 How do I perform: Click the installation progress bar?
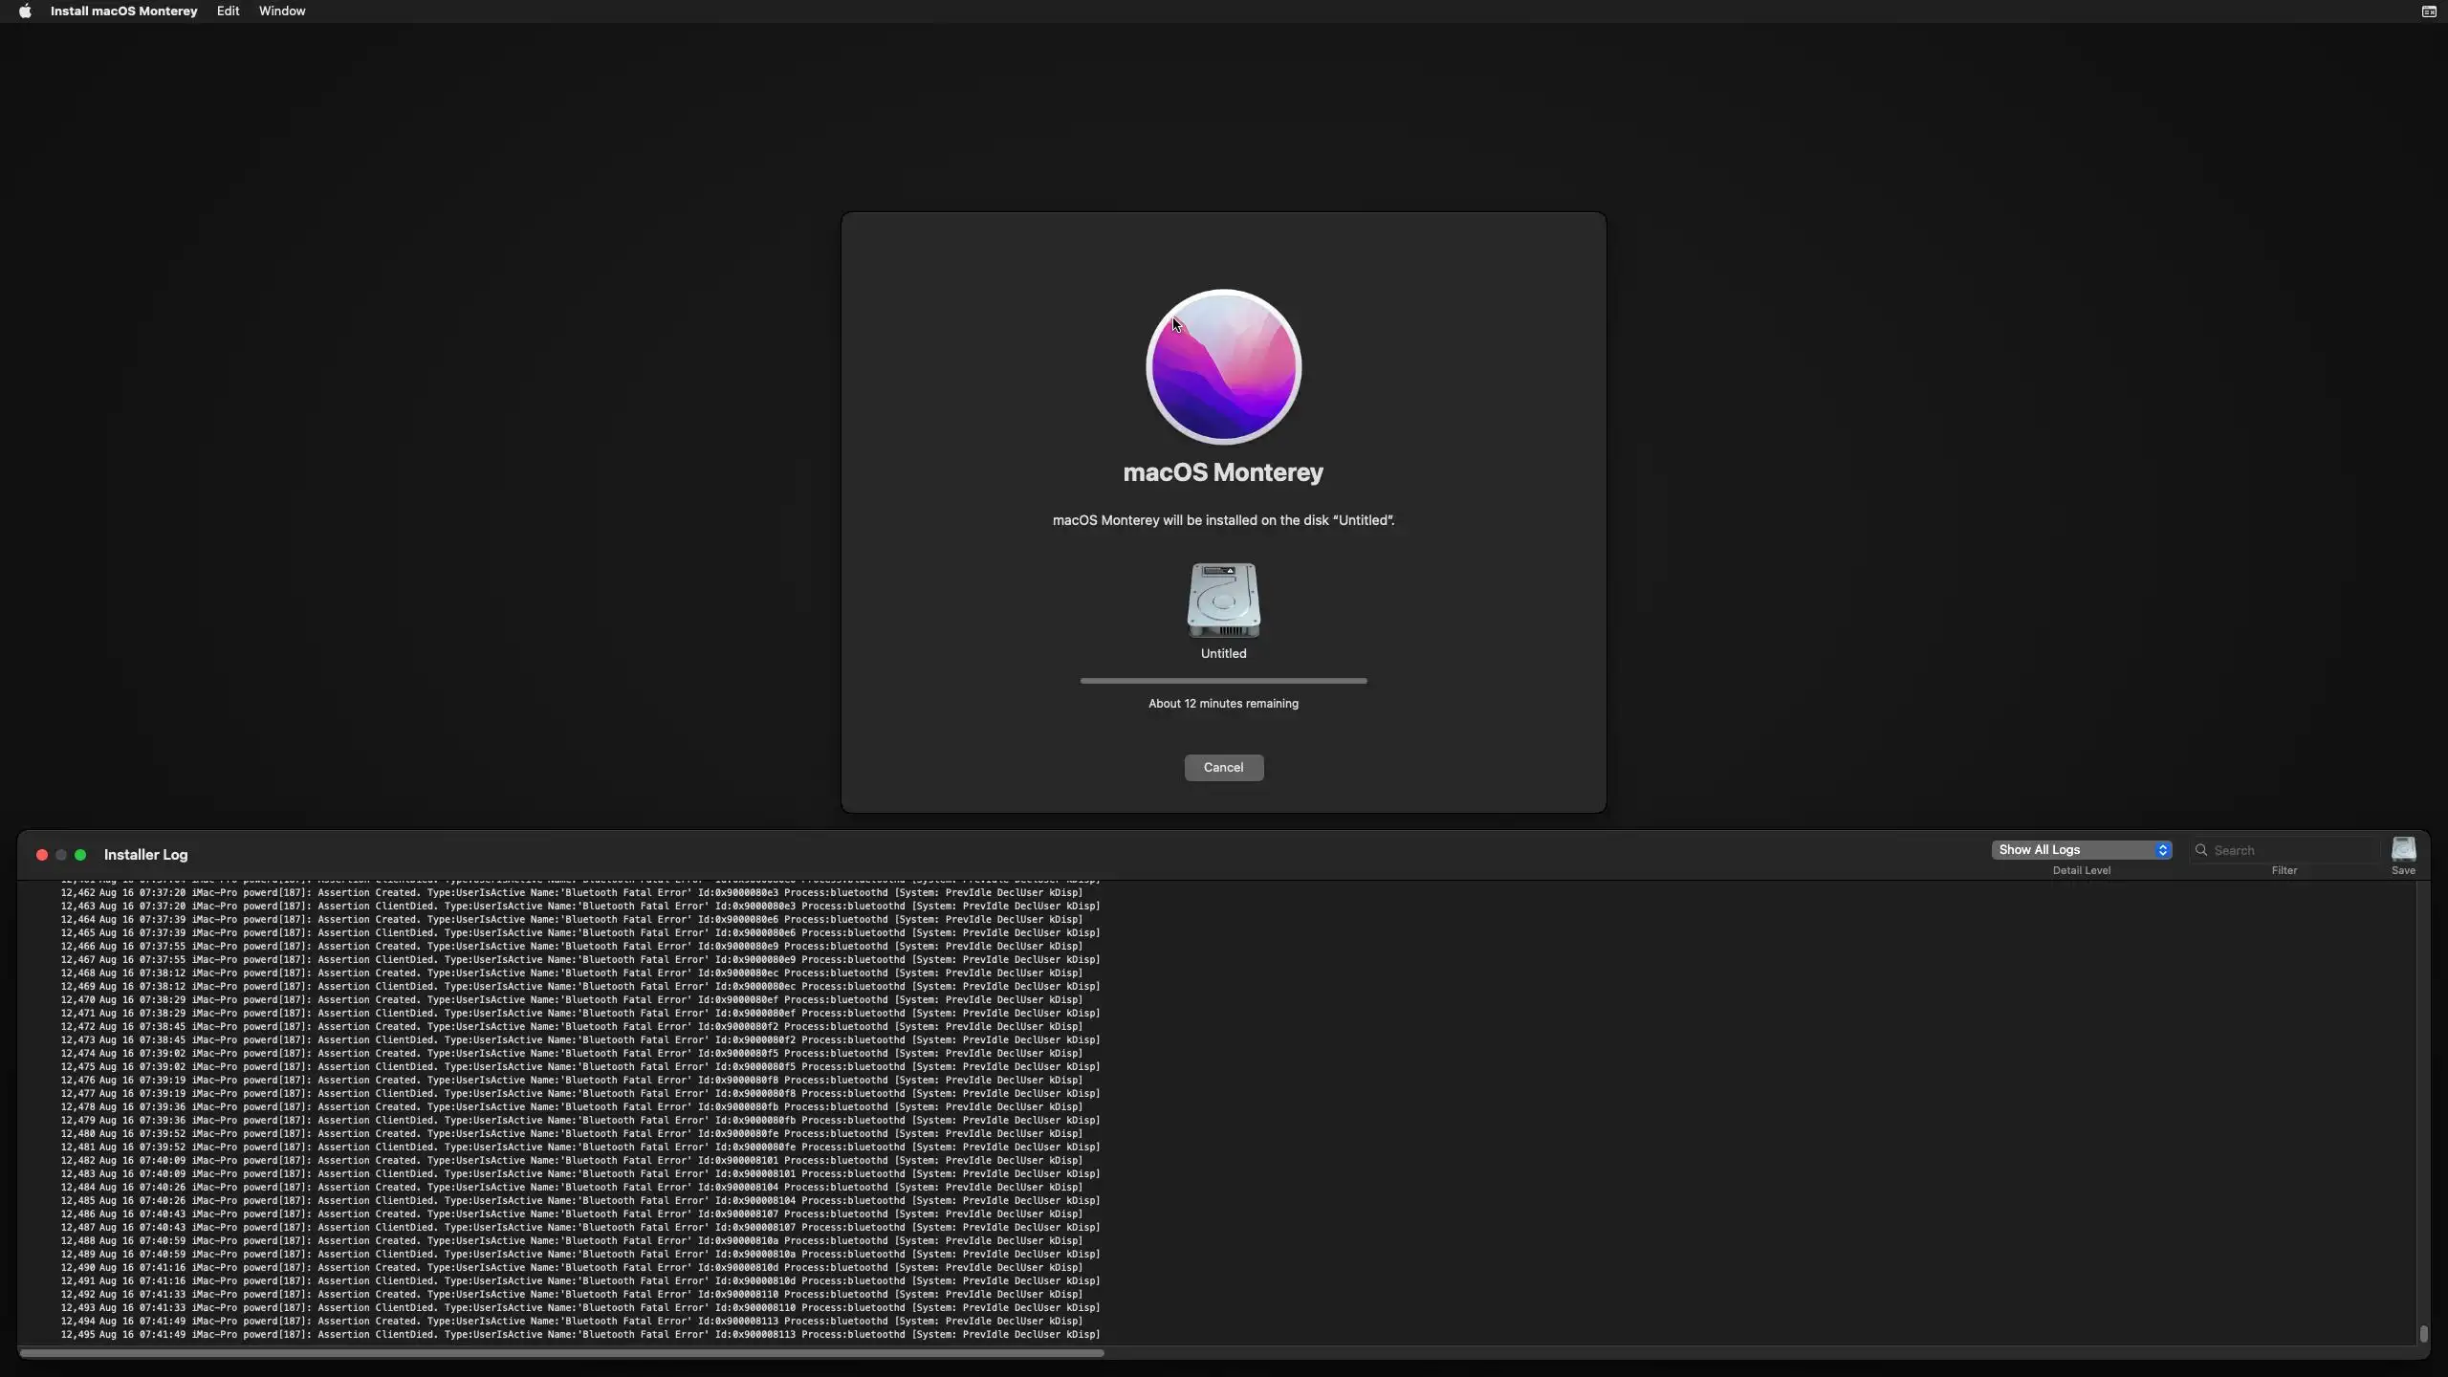1223,681
